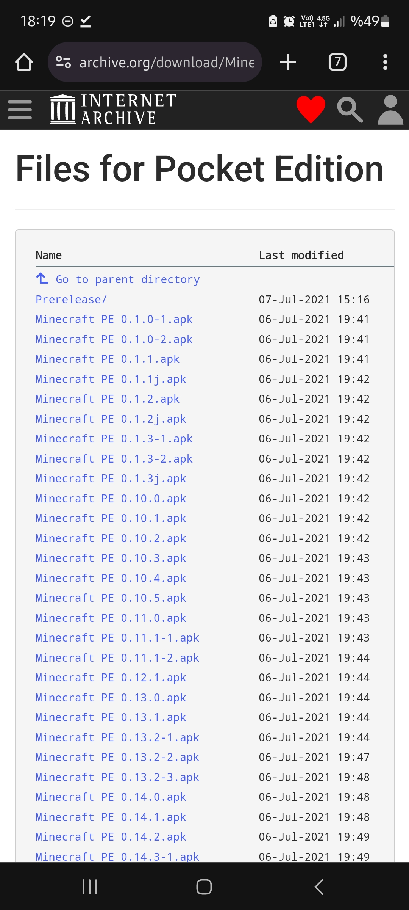
Task: Add a new tab with plus icon
Action: click(288, 62)
